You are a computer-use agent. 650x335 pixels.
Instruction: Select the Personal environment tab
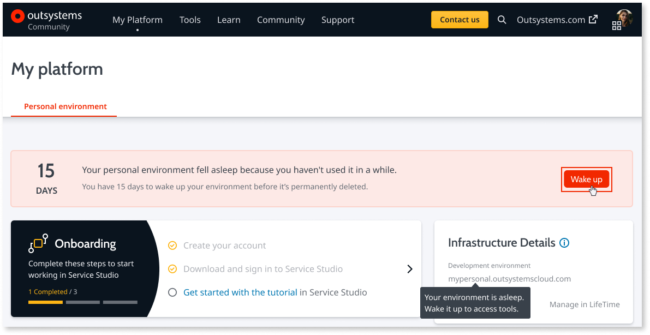65,106
